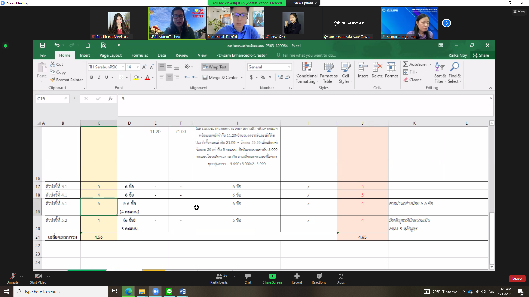Switch to the Formulas tab

tap(140, 55)
